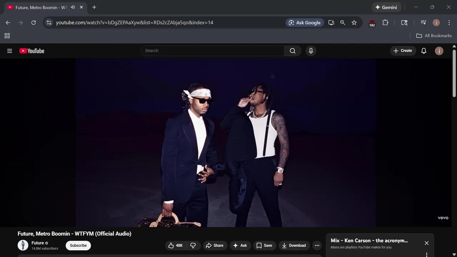
Task: Click the address bar URL
Action: (135, 22)
